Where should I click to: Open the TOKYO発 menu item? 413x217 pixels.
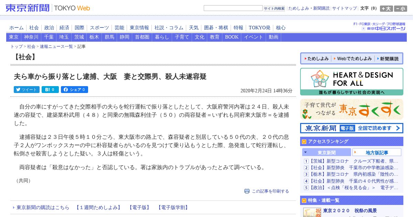point(260,28)
